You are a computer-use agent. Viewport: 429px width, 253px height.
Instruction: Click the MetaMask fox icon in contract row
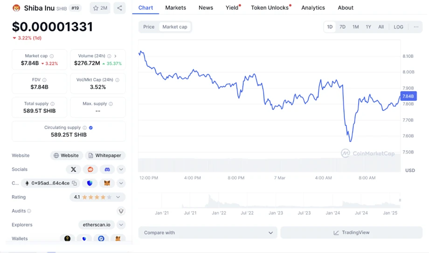pyautogui.click(x=107, y=183)
